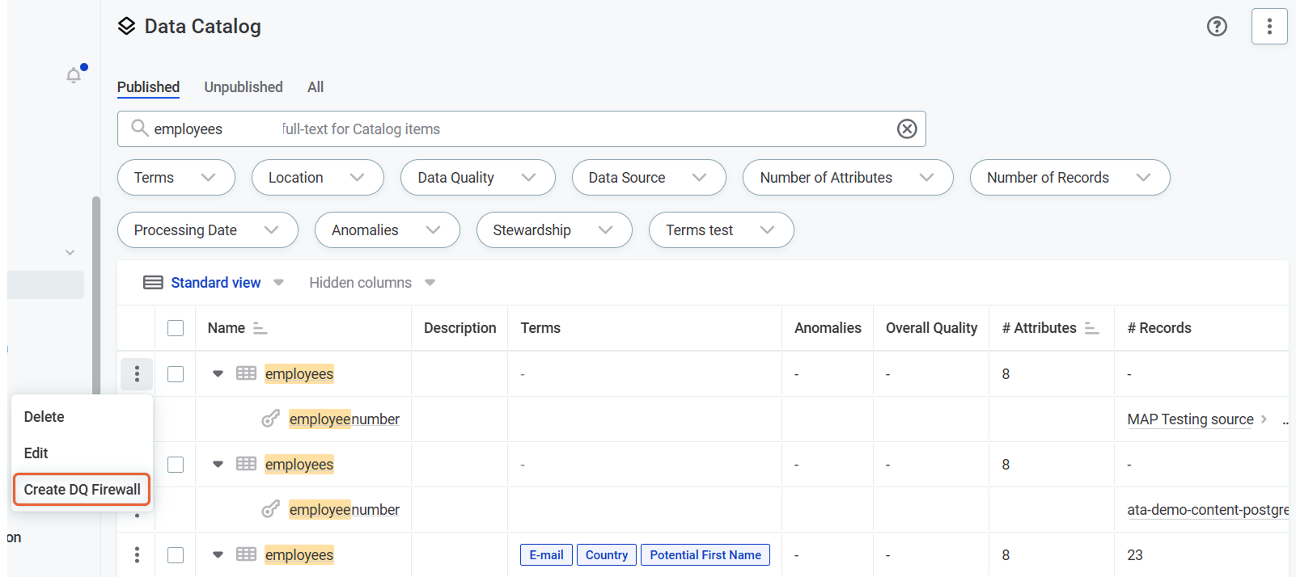Open the top-right three-dot options menu

[x=1269, y=27]
